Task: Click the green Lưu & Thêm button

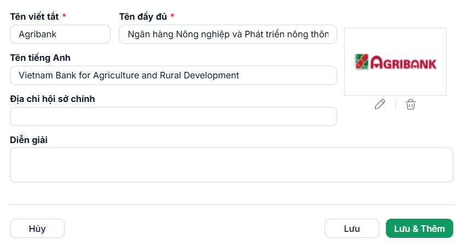Action: tap(419, 228)
